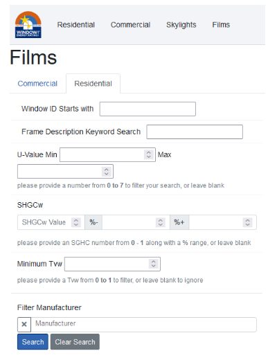Open the Commercial menu in top navigation
The image size is (277, 360).
tap(130, 25)
